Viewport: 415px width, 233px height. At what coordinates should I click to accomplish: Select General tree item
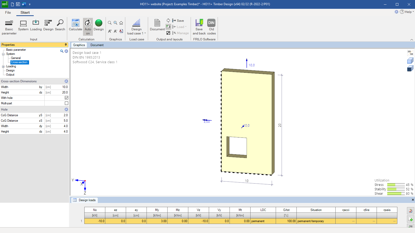(x=16, y=58)
